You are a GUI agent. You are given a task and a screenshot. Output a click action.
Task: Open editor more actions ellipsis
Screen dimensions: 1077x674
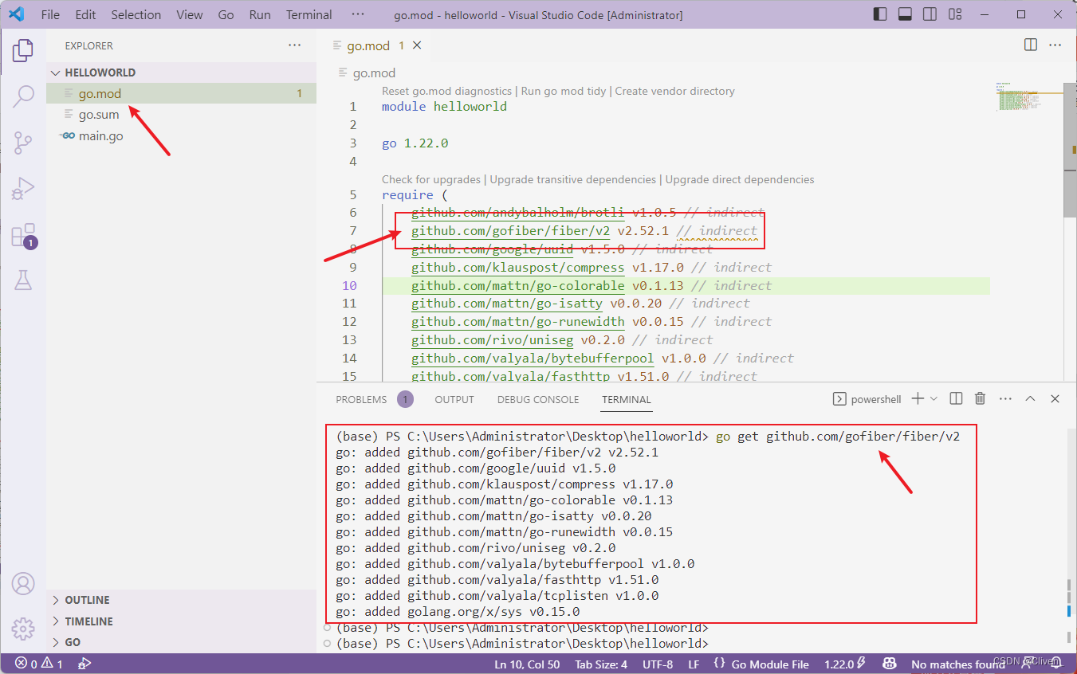coord(1055,45)
